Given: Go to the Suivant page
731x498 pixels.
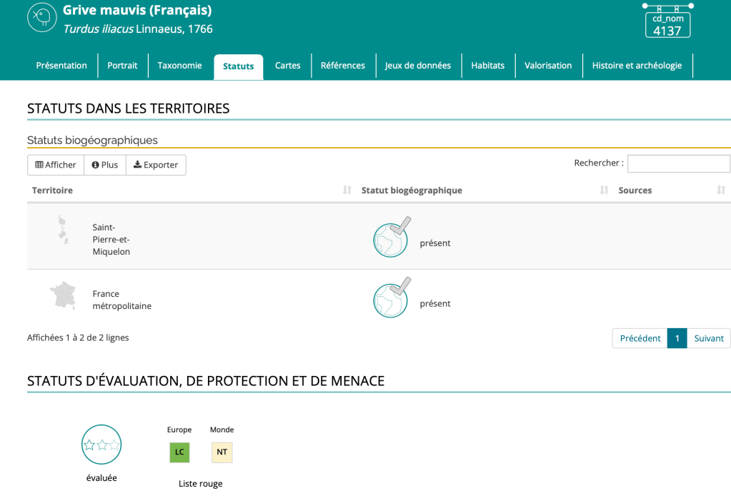Looking at the screenshot, I should 708,338.
